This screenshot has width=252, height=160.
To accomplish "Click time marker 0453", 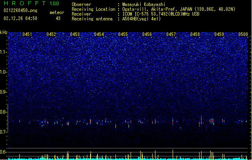I will pyautogui.click(x=75, y=34).
